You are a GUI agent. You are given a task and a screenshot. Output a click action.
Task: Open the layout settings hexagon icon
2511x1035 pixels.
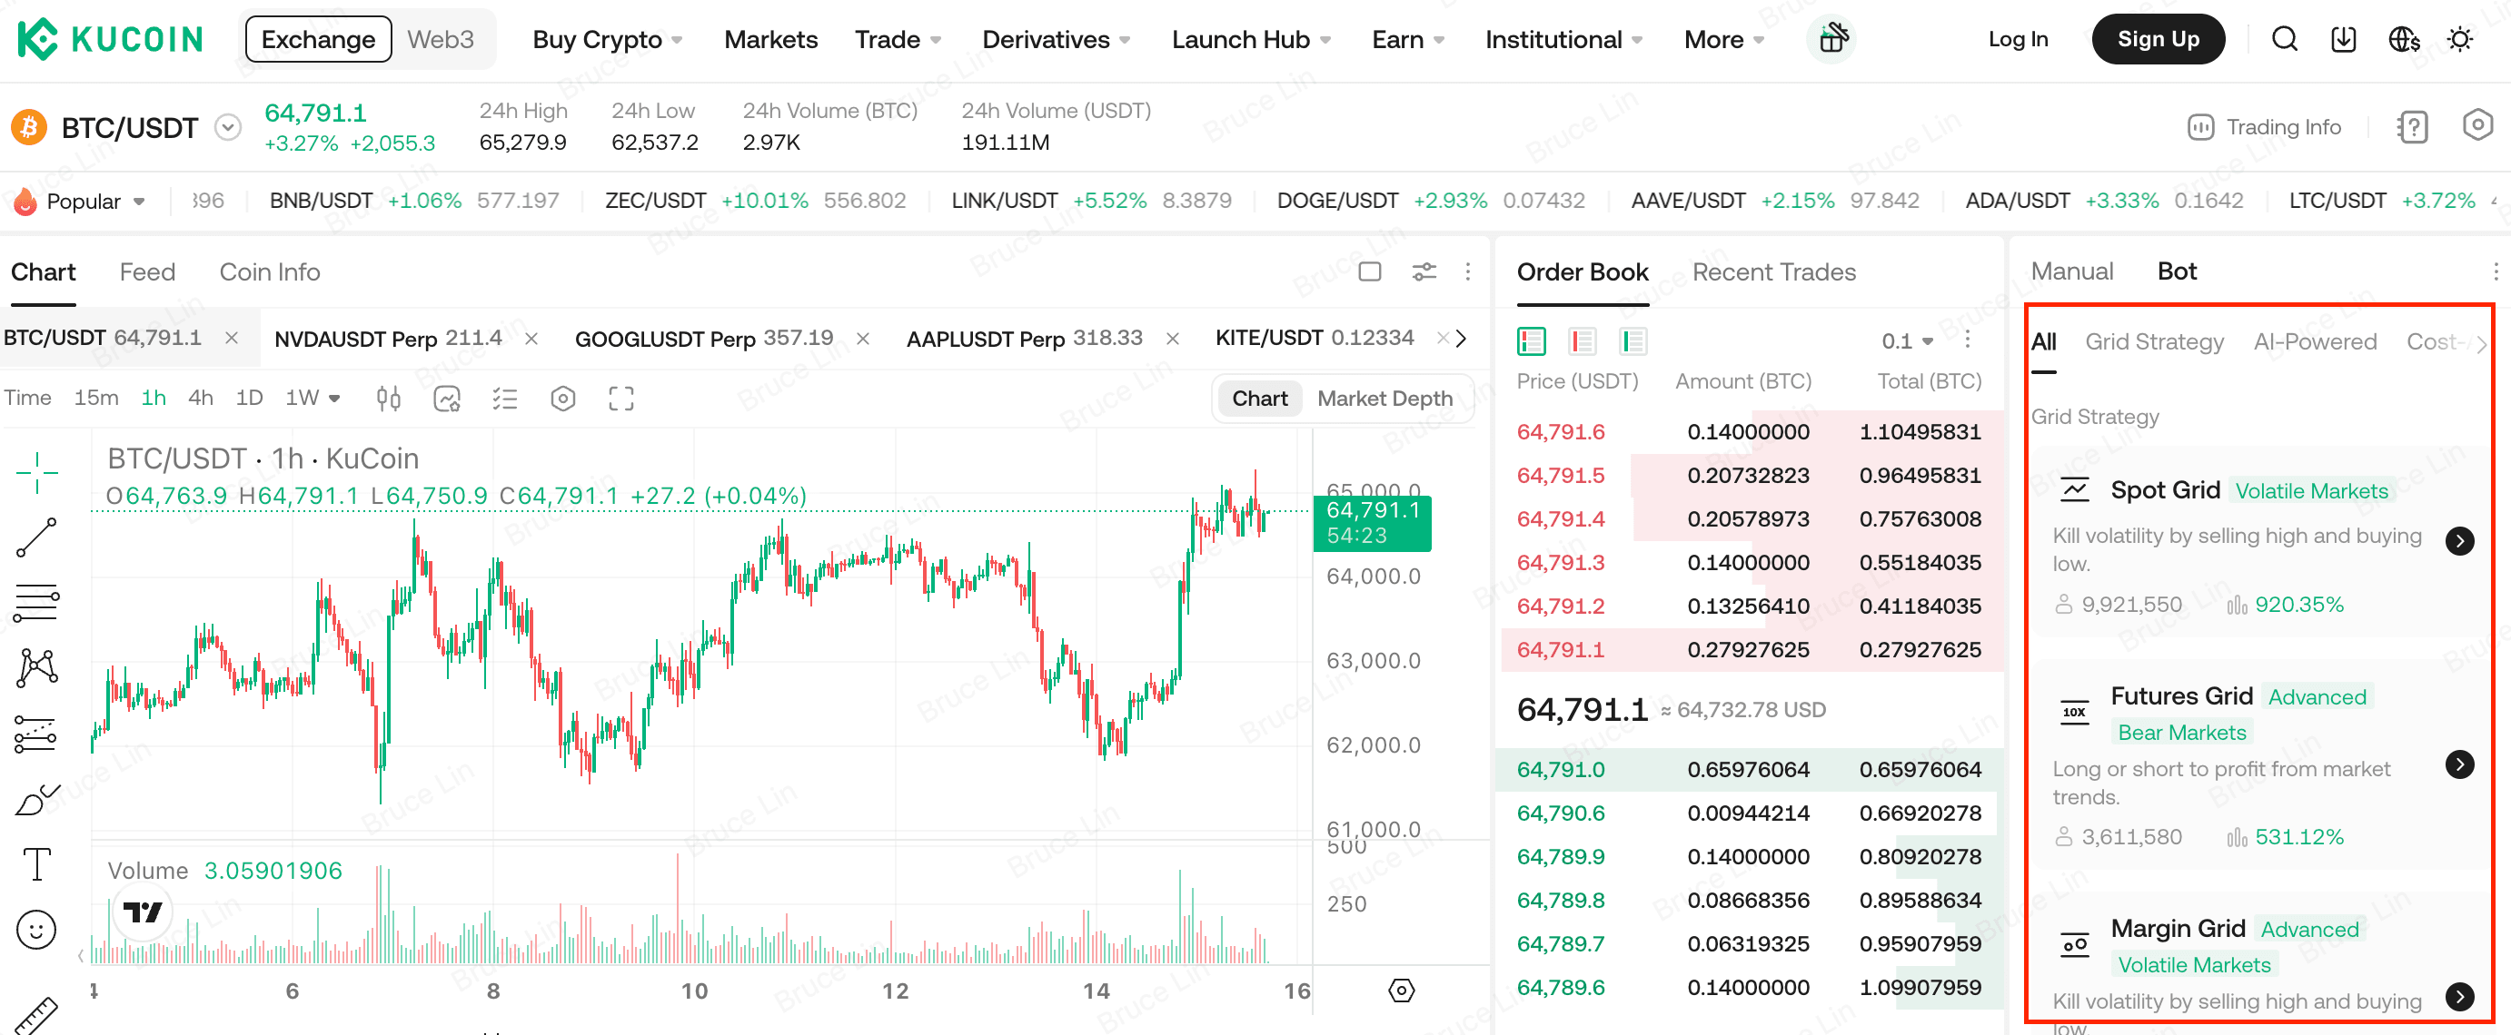pyautogui.click(x=2476, y=124)
